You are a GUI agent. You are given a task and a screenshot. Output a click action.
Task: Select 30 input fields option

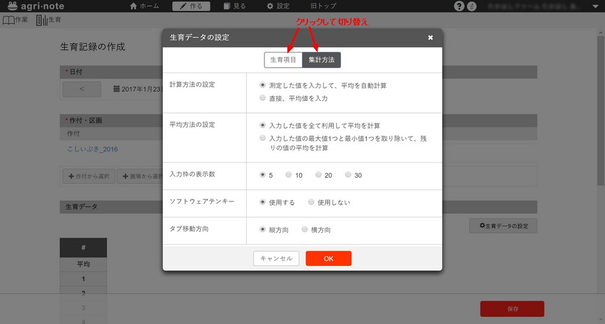pos(348,175)
